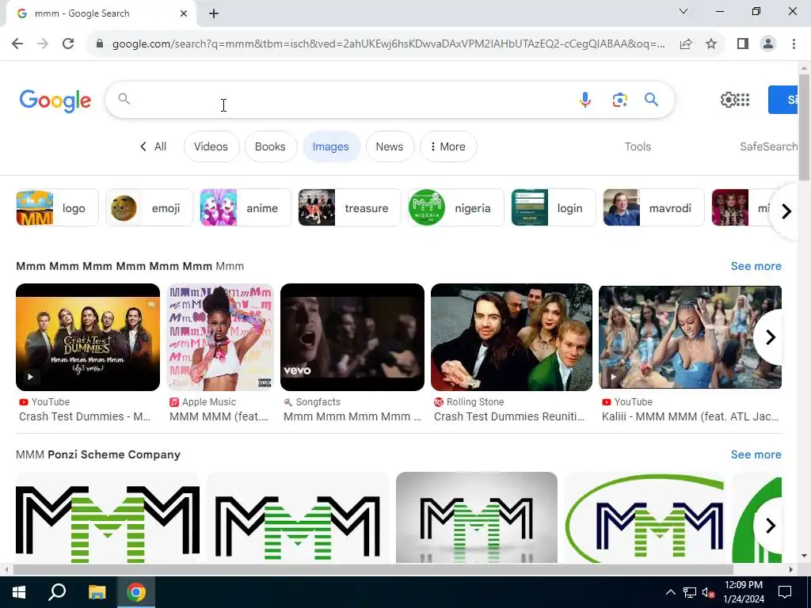Open Windows taskbar search
Screen dimensions: 811x608
tap(57, 592)
